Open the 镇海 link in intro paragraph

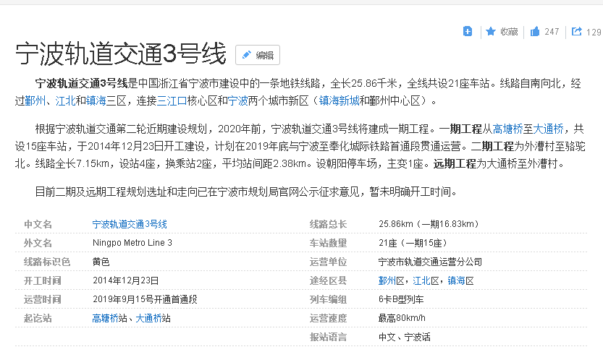[x=96, y=101]
